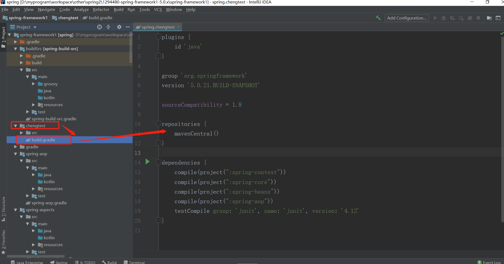Click the green inspection checkmark icon
504x264 pixels.
pos(502,34)
